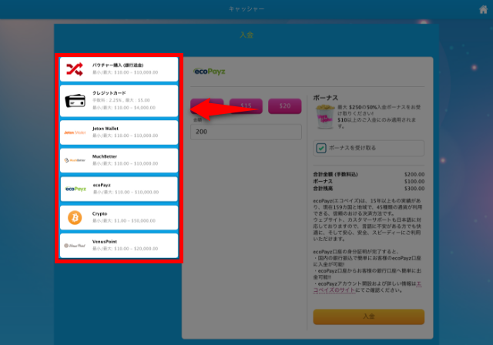Click the $20 quick amount button

(284, 106)
